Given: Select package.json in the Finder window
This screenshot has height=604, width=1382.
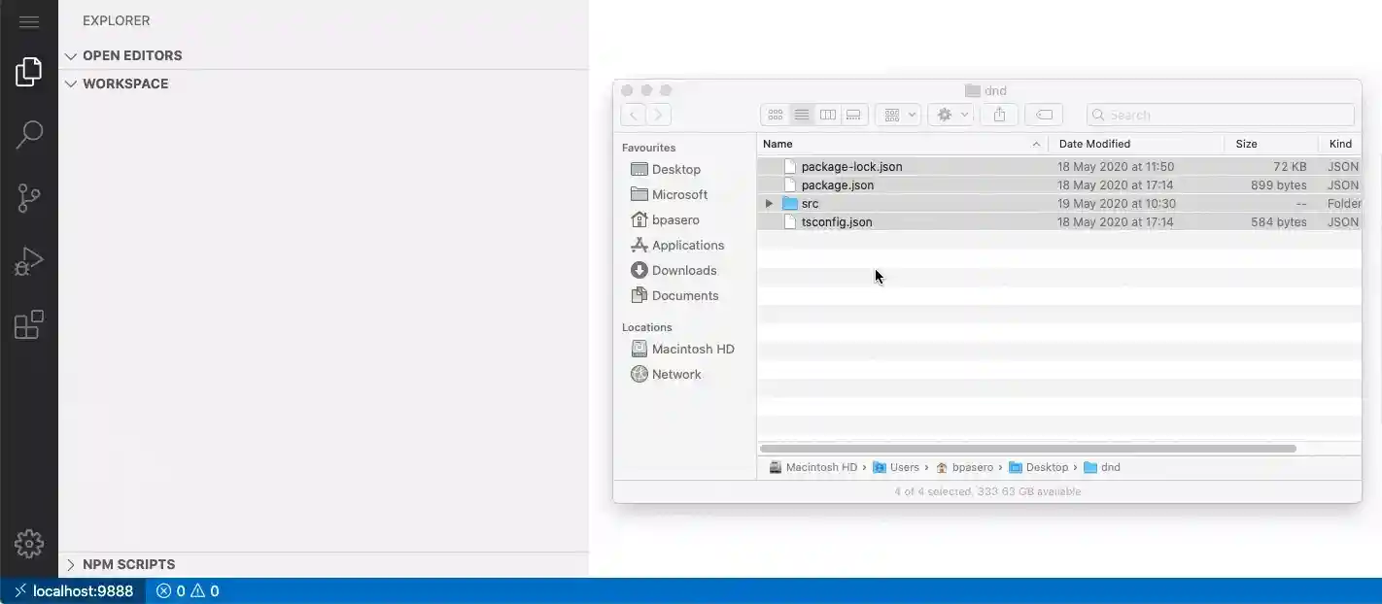Looking at the screenshot, I should [838, 185].
